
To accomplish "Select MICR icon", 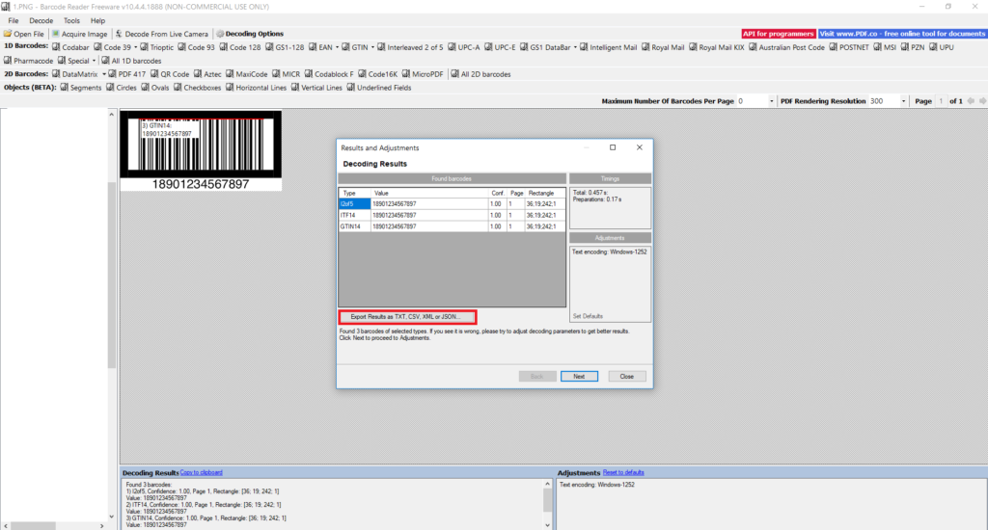I will [x=275, y=73].
